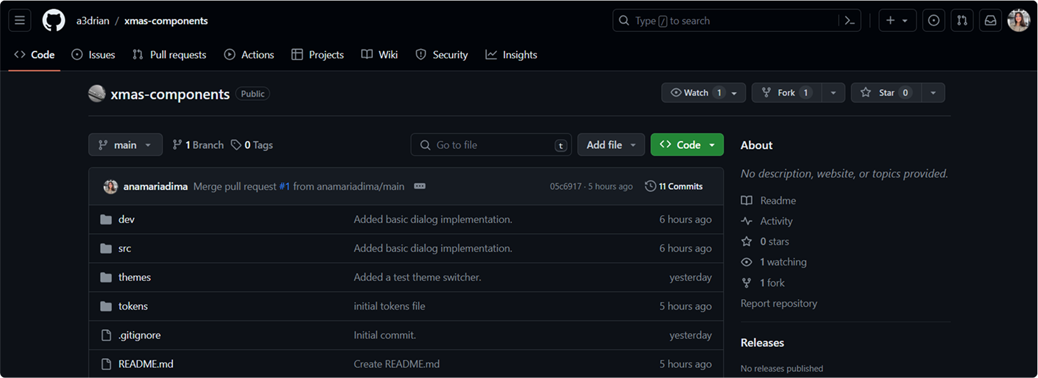Switch to the Security tab
The height and width of the screenshot is (378, 1038).
(442, 55)
